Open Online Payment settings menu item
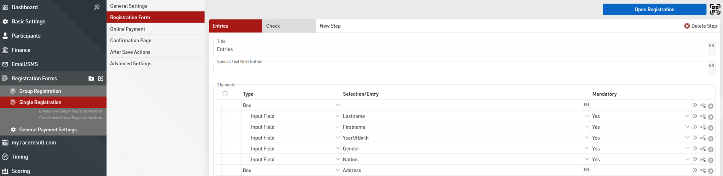 pyautogui.click(x=128, y=29)
